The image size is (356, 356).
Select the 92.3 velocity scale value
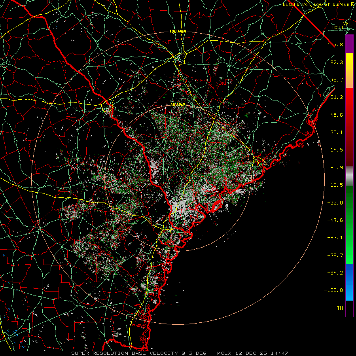337,62
